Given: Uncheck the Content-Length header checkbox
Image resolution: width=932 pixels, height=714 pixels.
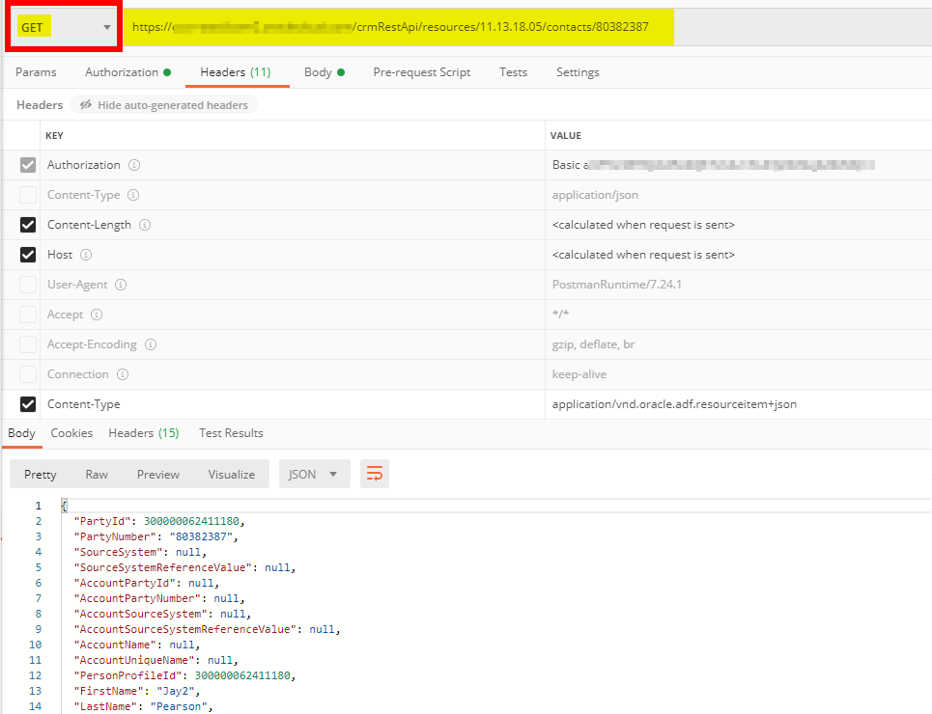Looking at the screenshot, I should [x=28, y=225].
